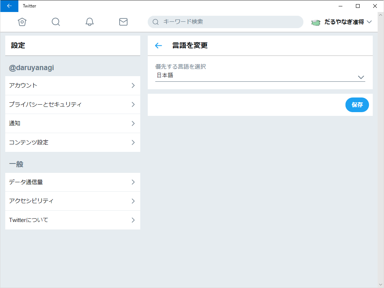Image resolution: width=384 pixels, height=288 pixels.
Task: Go back using the 言語を変更 arrow
Action: [x=159, y=45]
